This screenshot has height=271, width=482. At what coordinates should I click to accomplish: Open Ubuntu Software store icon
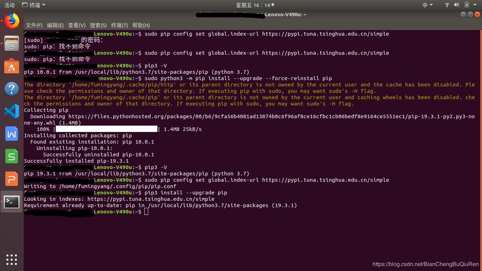coord(12,66)
